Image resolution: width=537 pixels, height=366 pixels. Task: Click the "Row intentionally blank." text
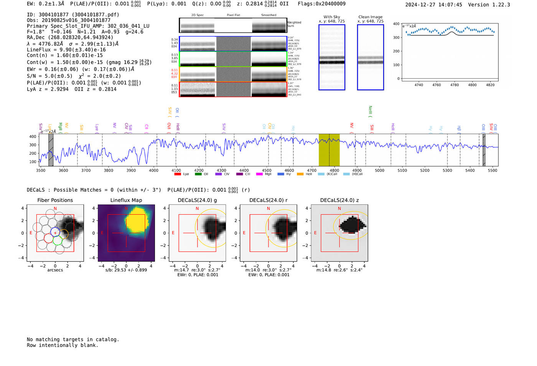tap(63, 345)
